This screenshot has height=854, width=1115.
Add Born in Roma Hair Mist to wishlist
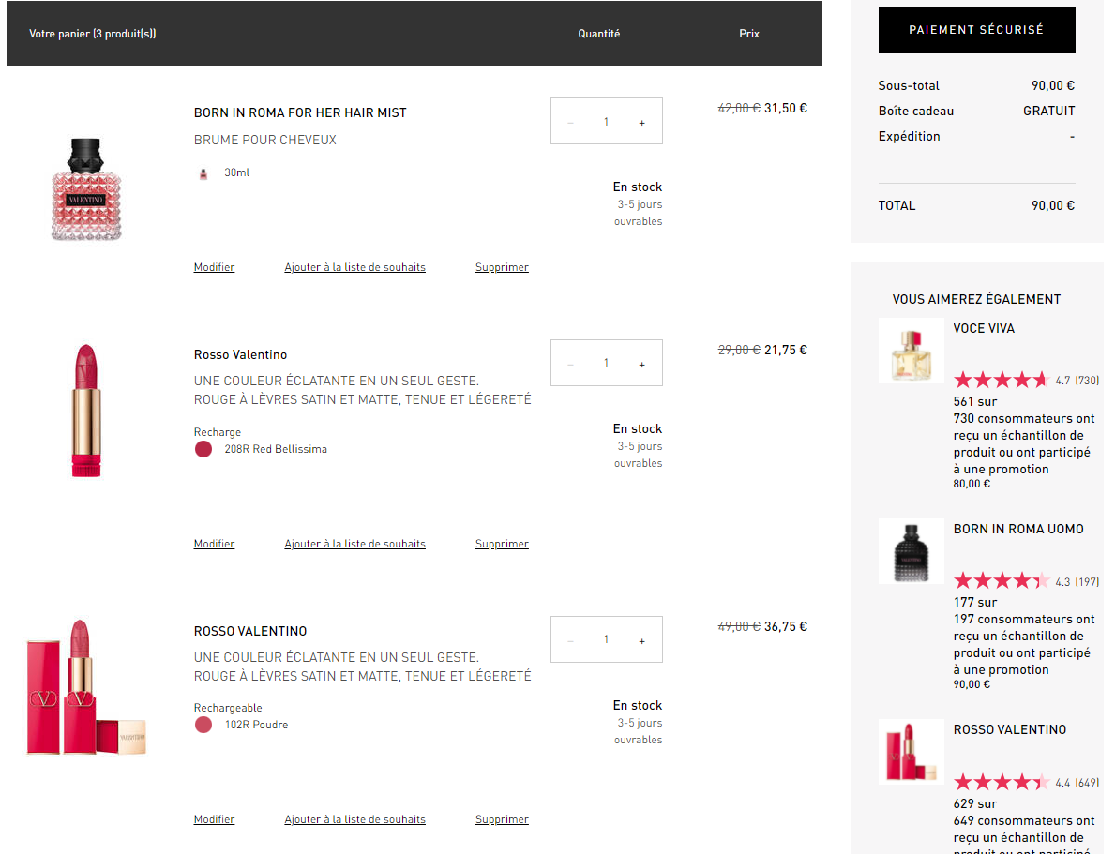354,267
